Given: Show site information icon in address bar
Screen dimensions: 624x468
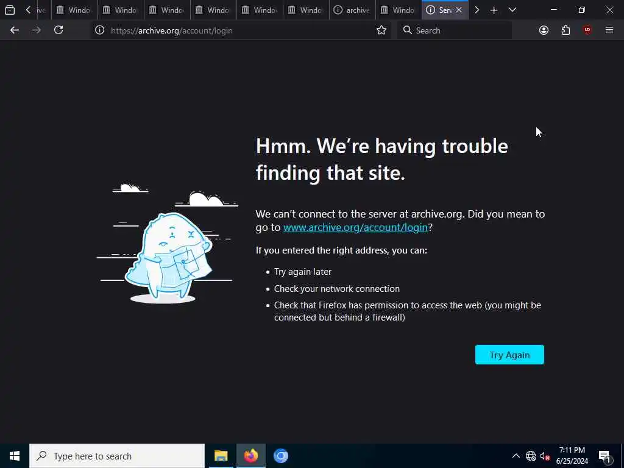Looking at the screenshot, I should point(99,30).
